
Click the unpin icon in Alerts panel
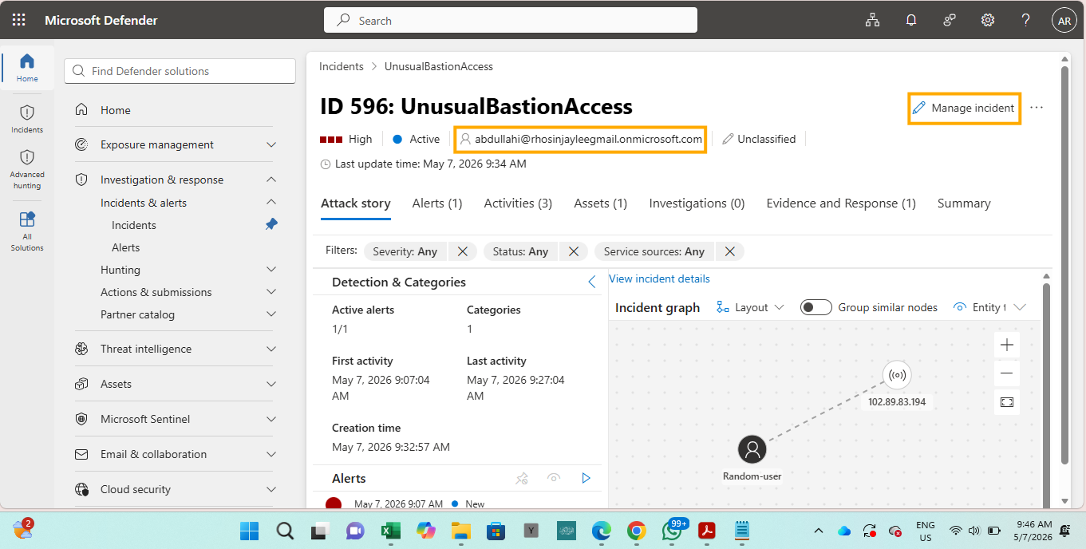click(x=522, y=478)
